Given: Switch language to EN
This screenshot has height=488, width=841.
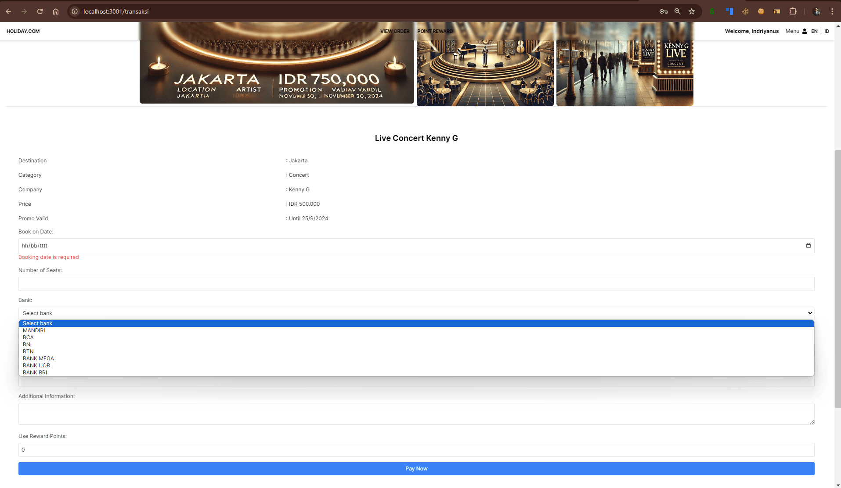Looking at the screenshot, I should click(x=814, y=31).
